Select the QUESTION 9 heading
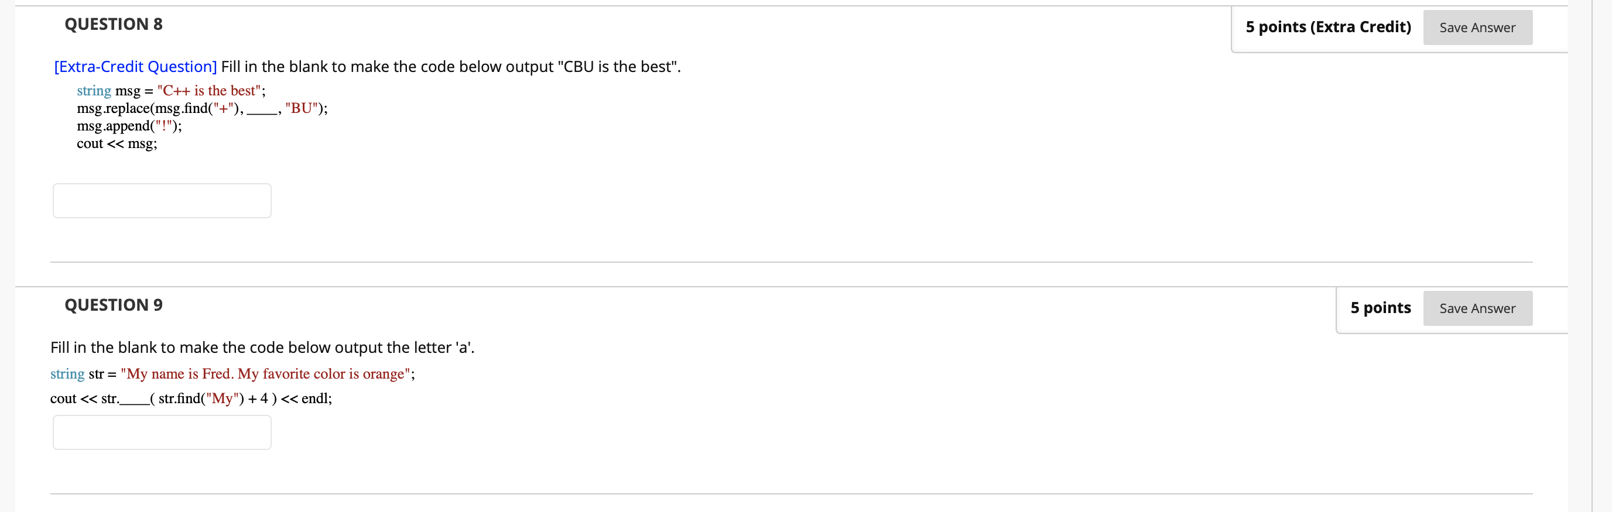The width and height of the screenshot is (1612, 512). tap(113, 305)
